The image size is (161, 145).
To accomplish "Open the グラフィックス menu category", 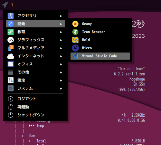I will (x=35, y=40).
